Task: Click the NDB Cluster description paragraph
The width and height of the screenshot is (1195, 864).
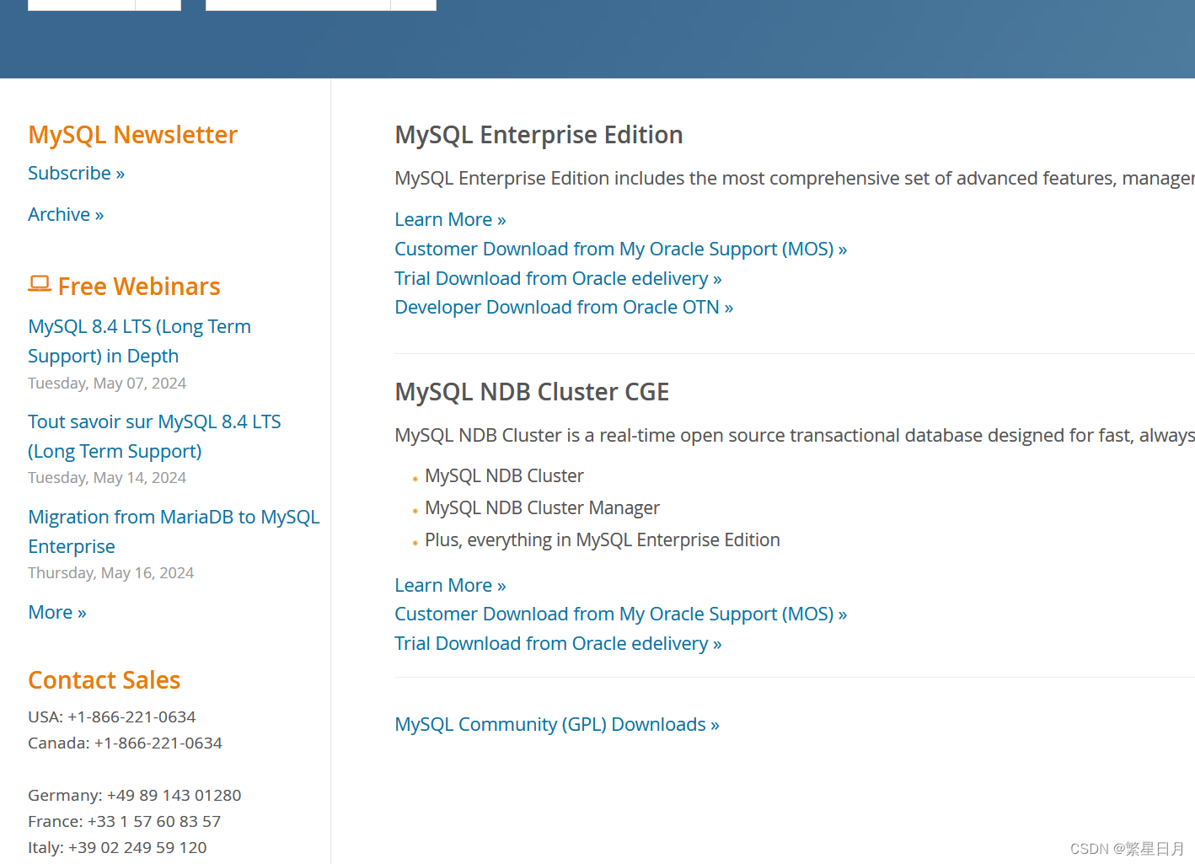Action: coord(795,435)
